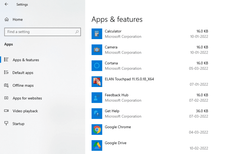Click the Cortana app icon
This screenshot has width=226, height=154.
97,66
